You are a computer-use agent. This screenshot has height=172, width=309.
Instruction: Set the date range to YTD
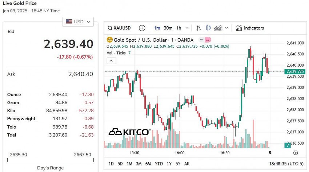(x=158, y=164)
